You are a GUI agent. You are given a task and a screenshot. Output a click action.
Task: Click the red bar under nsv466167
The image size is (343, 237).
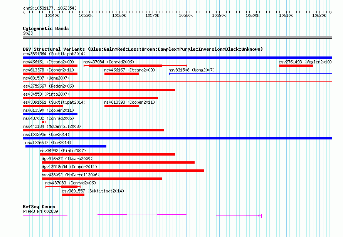pyautogui.click(x=122, y=74)
